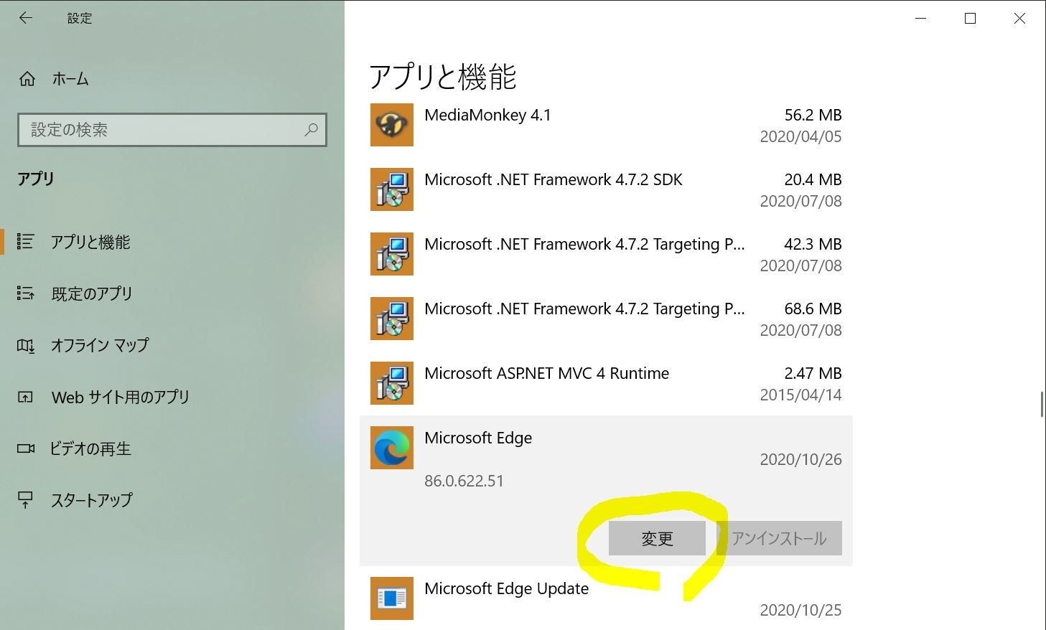1046x630 pixels.
Task: Click the MediaMonkey 4.1 app icon
Action: click(x=392, y=125)
